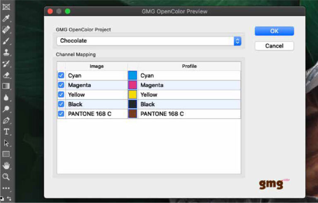Click the Image column header
This screenshot has height=203, width=318.
[x=96, y=66]
